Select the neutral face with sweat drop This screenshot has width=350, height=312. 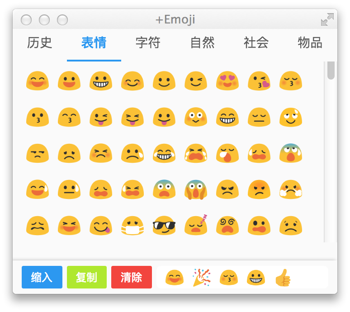tap(69, 189)
